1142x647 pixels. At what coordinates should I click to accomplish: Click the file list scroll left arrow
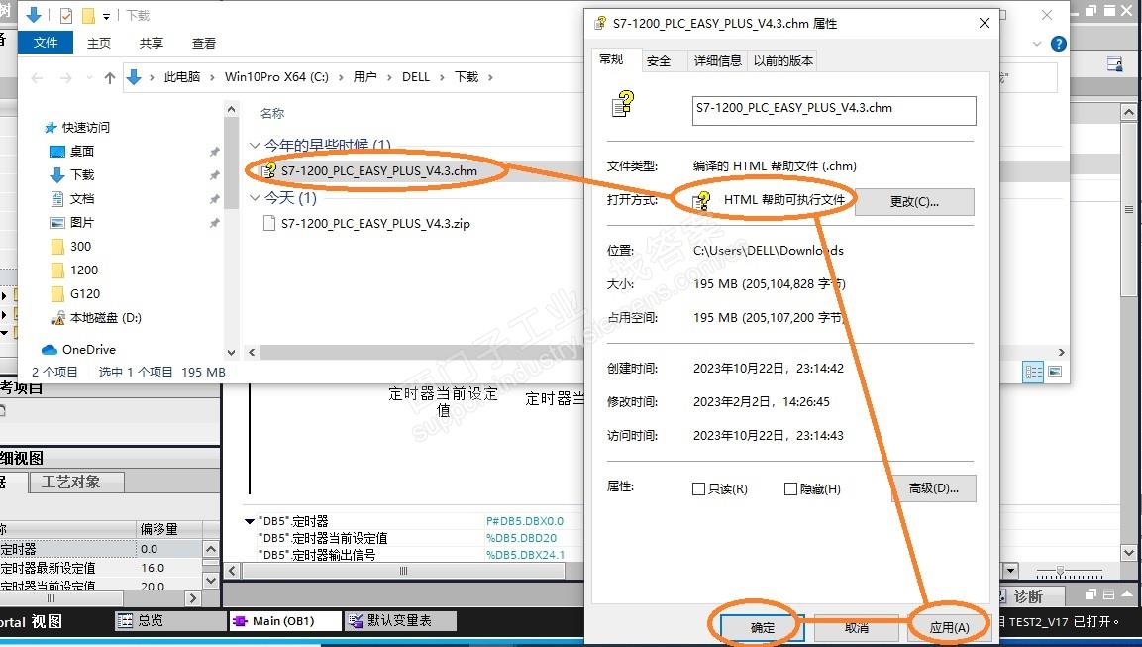pos(252,352)
